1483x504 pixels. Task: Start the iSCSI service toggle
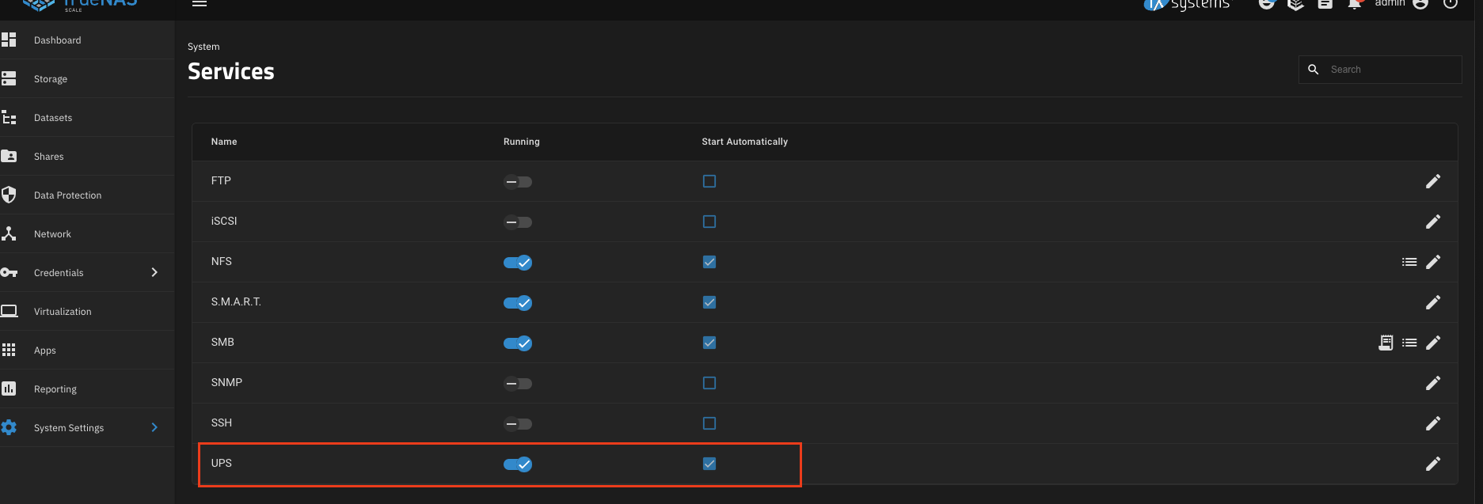518,222
